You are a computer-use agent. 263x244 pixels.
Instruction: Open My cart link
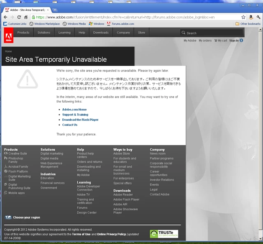(221, 41)
